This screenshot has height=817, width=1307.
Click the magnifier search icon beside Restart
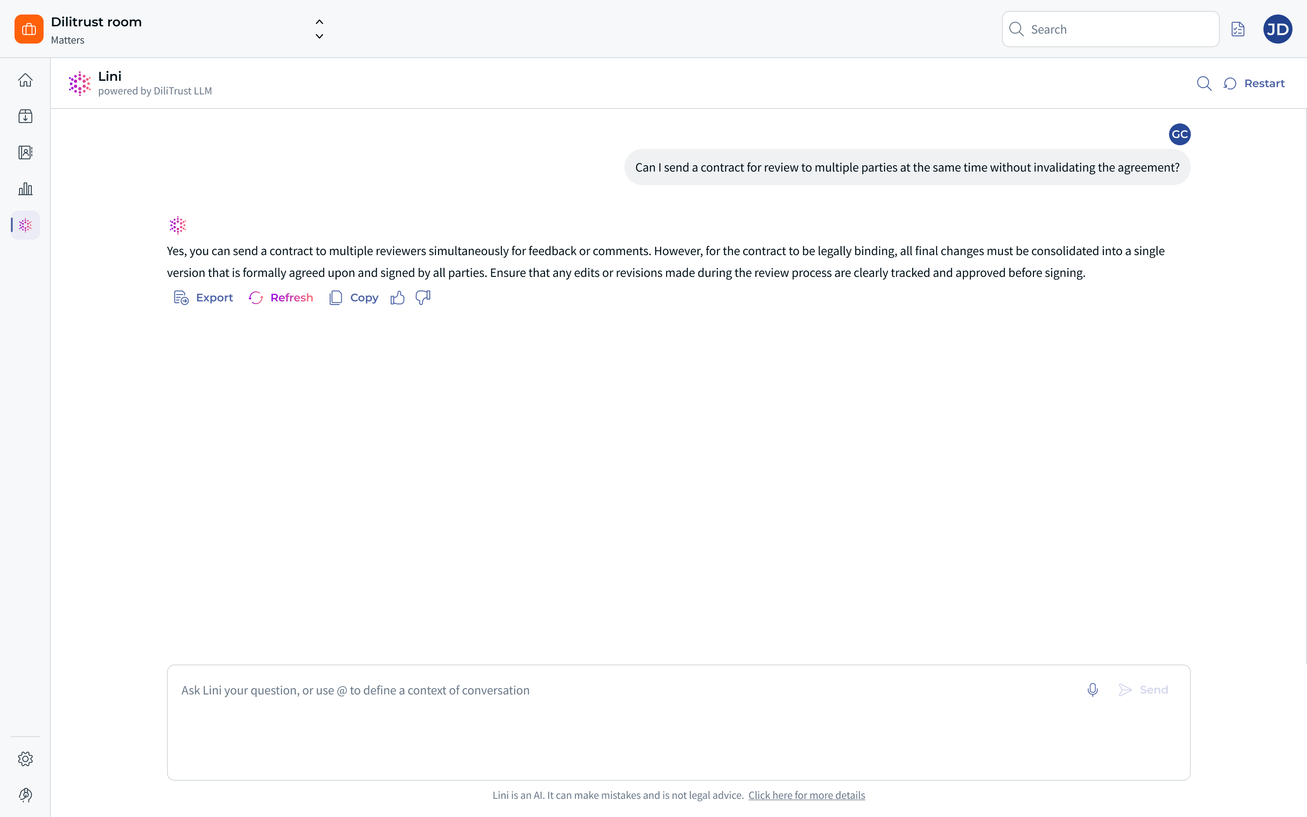tap(1204, 83)
